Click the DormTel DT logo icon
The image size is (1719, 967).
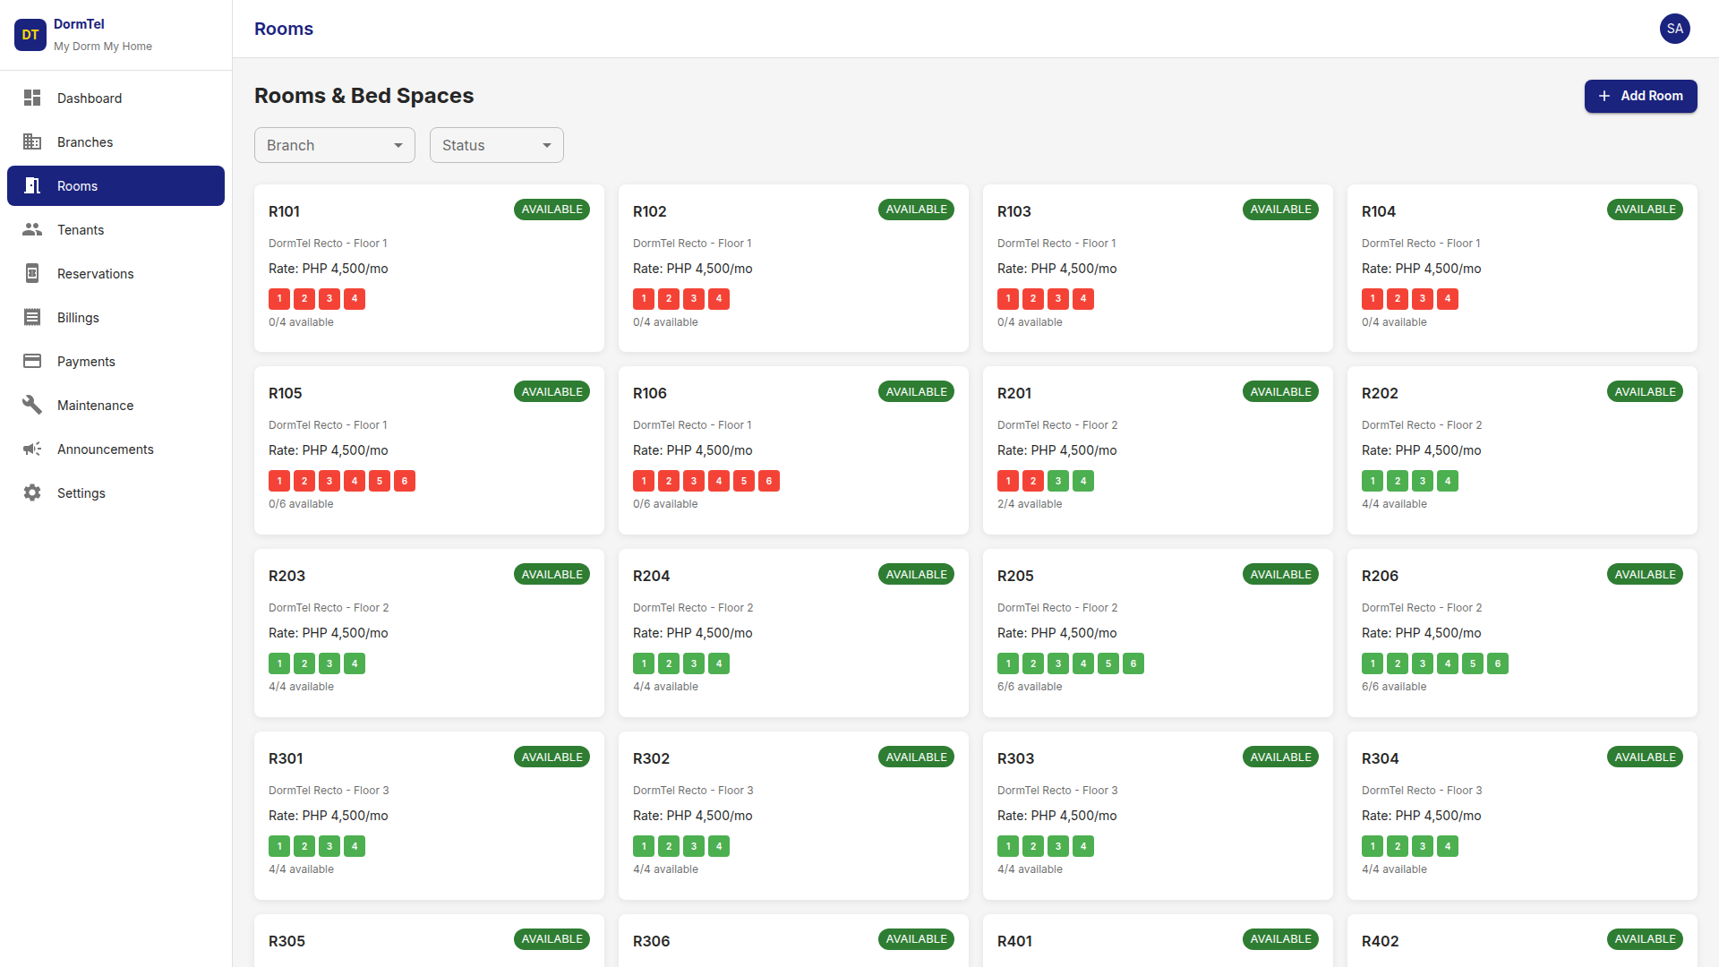point(30,35)
